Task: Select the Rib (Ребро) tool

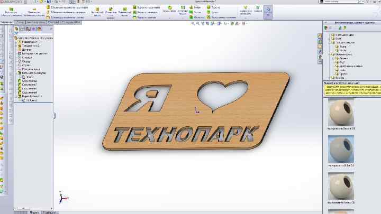Action: tap(195, 7)
